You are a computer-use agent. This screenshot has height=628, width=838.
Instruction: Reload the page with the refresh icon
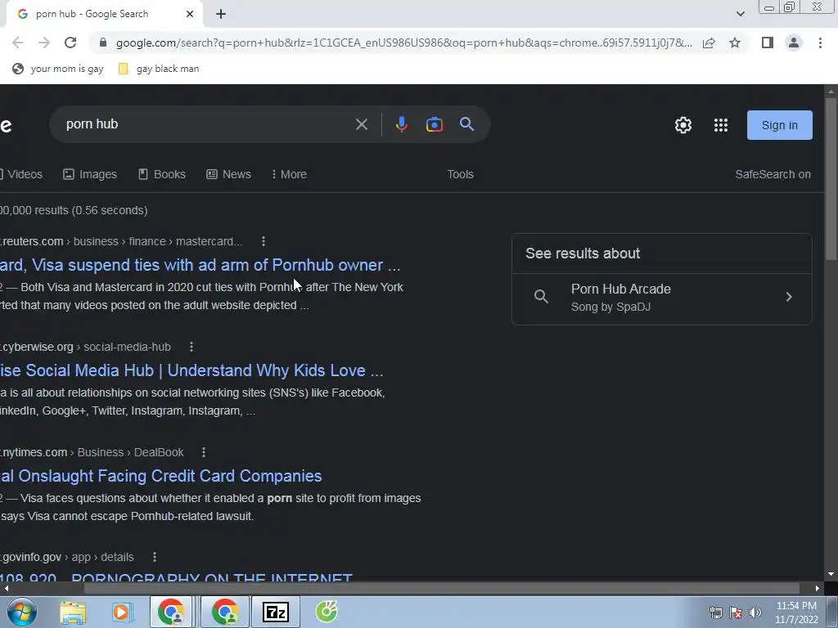[x=70, y=43]
